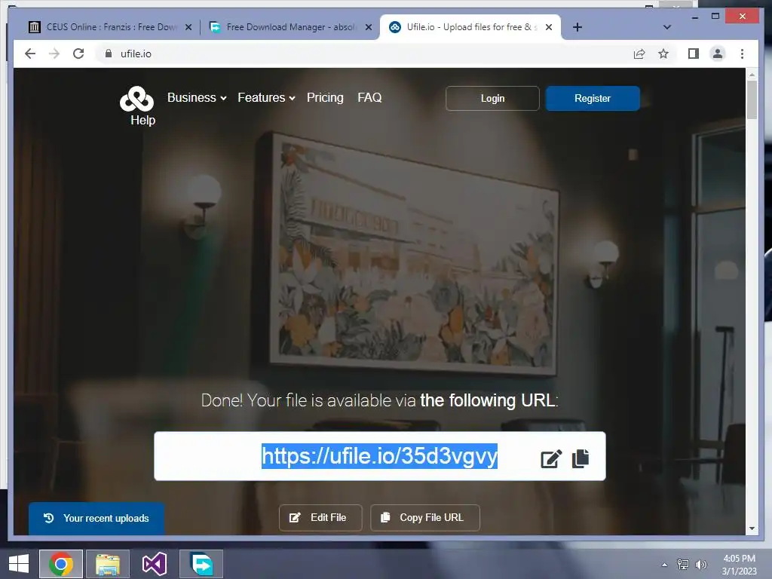The height and width of the screenshot is (579, 772).
Task: Click the network status tray icon
Action: click(683, 564)
